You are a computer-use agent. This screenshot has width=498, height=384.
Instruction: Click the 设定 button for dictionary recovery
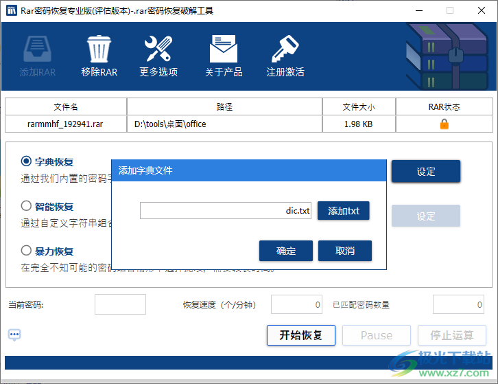pyautogui.click(x=426, y=172)
